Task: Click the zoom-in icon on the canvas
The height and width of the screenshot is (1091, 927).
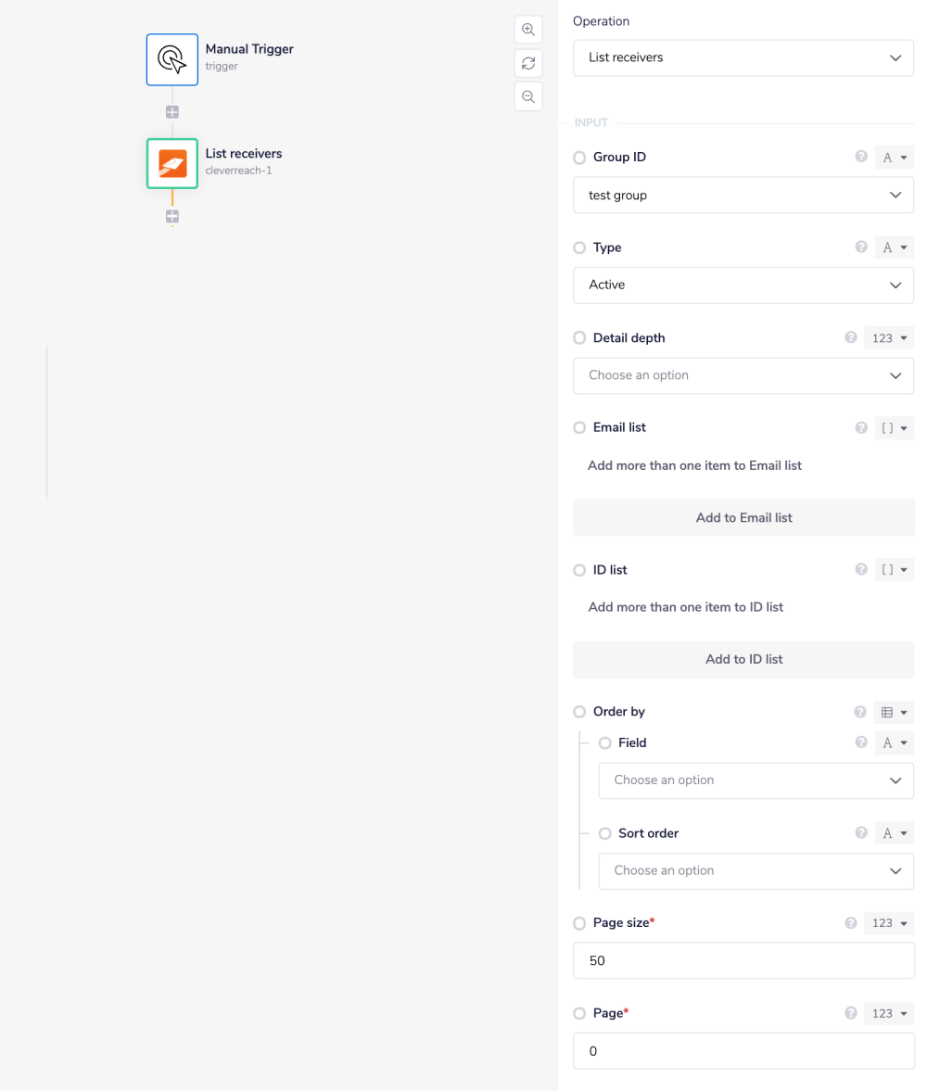Action: click(x=528, y=29)
